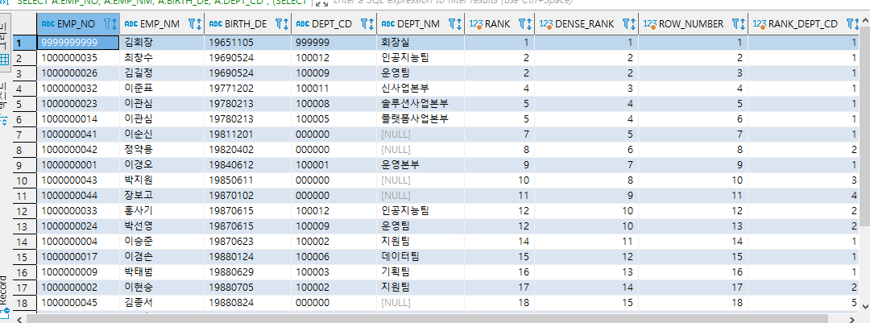The image size is (870, 323).
Task: Click the department cell 회장실
Action: [x=420, y=42]
